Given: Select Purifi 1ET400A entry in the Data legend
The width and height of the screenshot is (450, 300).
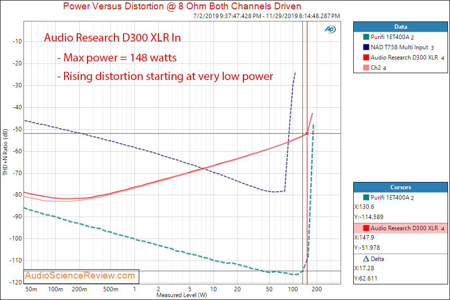Looking at the screenshot, I should point(392,37).
